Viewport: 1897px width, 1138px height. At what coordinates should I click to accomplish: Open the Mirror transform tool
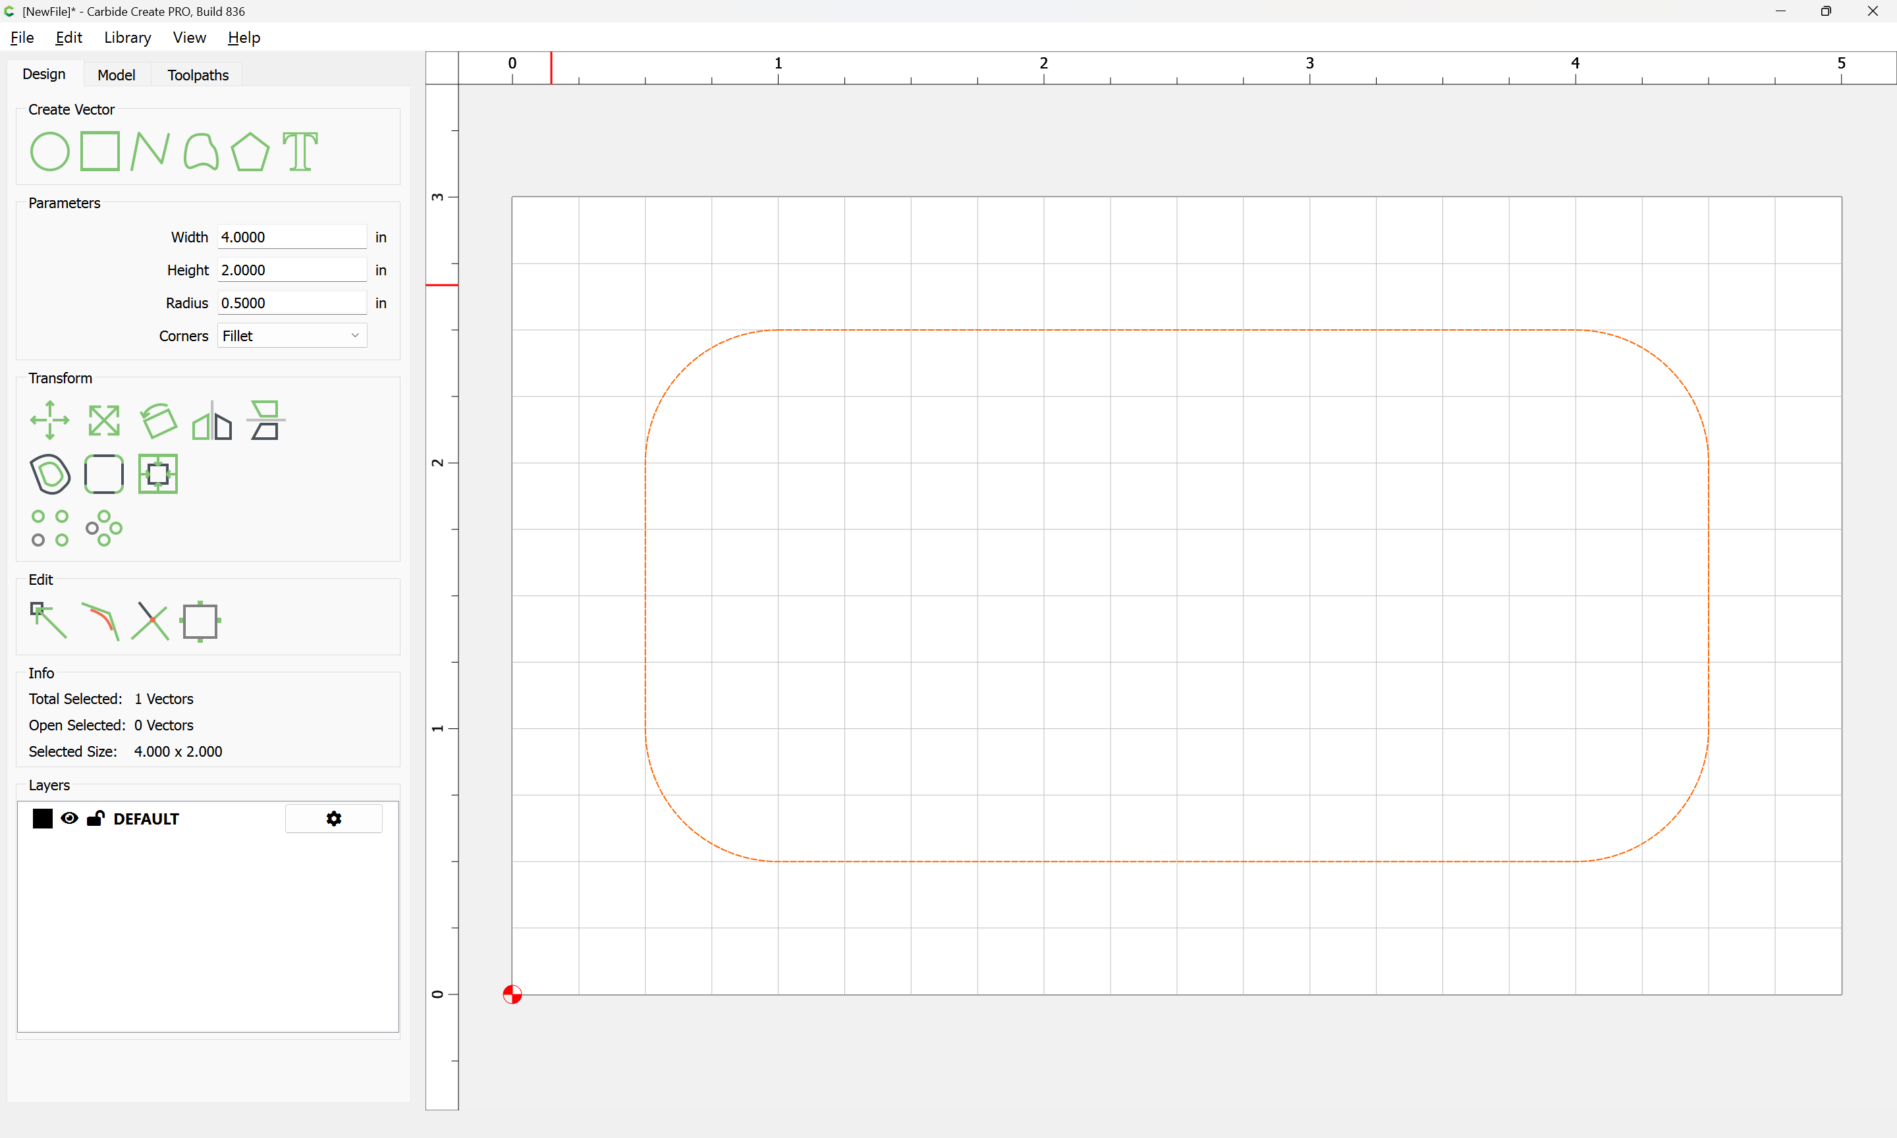coord(211,420)
